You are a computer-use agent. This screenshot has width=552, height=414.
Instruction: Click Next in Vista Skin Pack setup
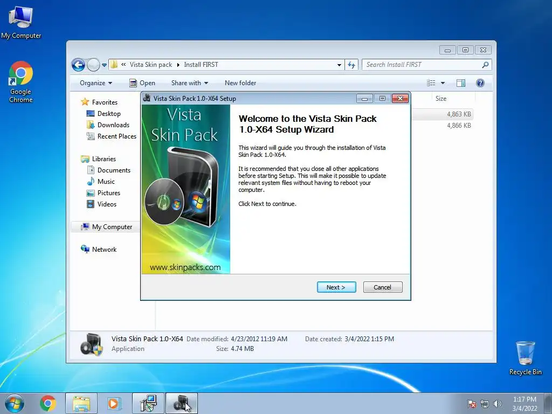pos(336,287)
